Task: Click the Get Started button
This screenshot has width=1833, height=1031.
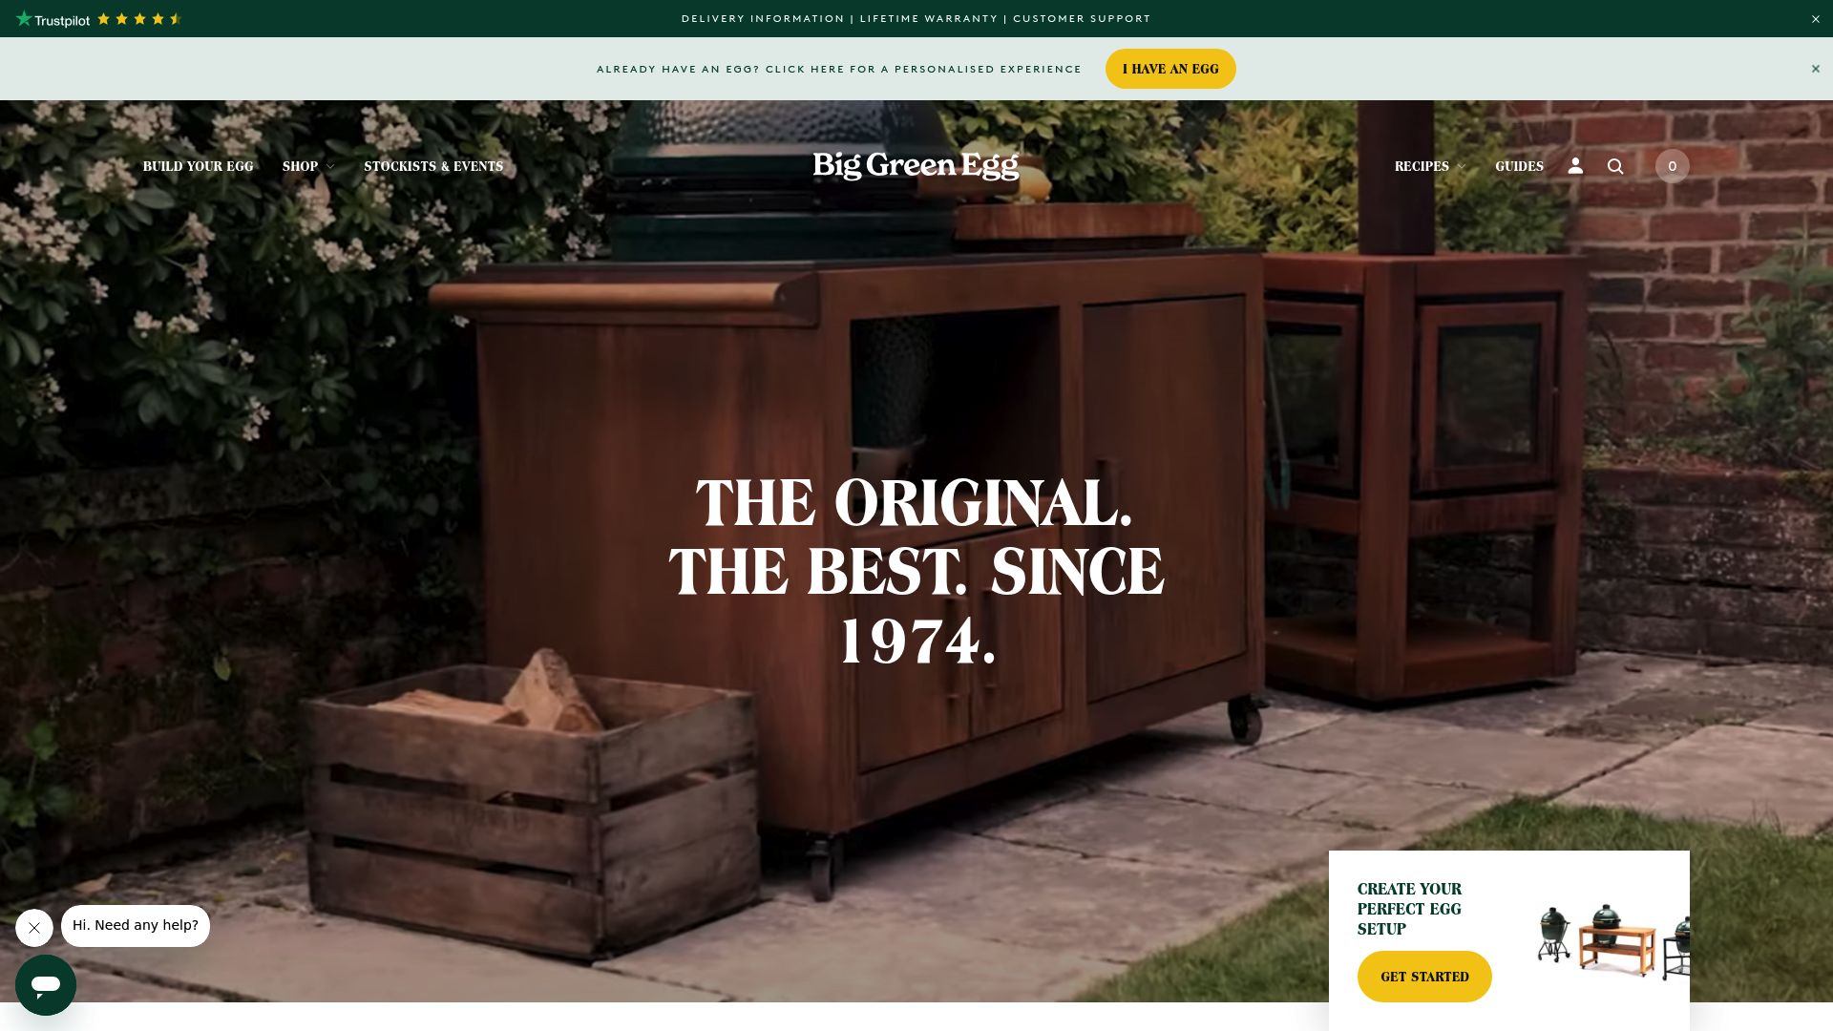Action: pyautogui.click(x=1424, y=977)
